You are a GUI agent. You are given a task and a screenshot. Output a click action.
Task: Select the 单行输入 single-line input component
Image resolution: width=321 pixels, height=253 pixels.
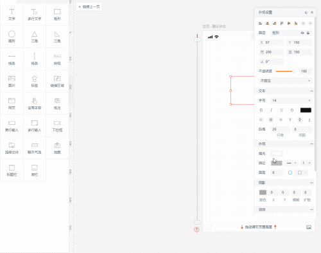pyautogui.click(x=12, y=126)
